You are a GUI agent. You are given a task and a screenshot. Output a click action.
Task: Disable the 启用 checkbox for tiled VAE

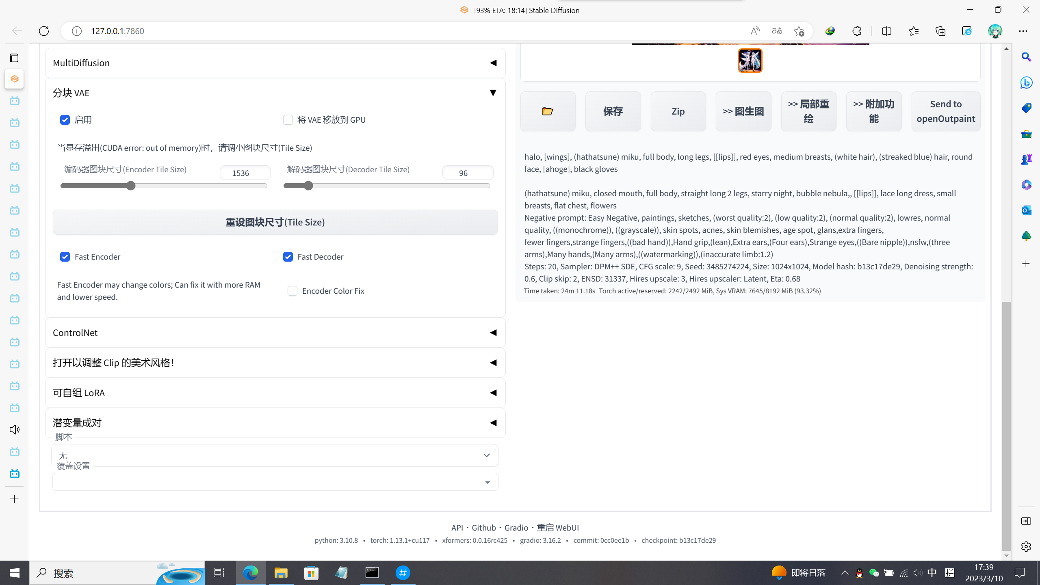coord(65,120)
